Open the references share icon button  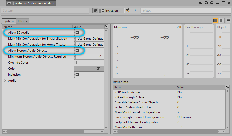pyautogui.click(x=128, y=10)
